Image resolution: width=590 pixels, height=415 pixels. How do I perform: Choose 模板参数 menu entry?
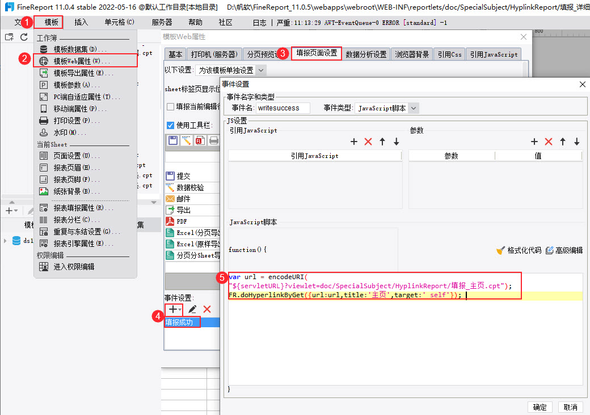[85, 85]
